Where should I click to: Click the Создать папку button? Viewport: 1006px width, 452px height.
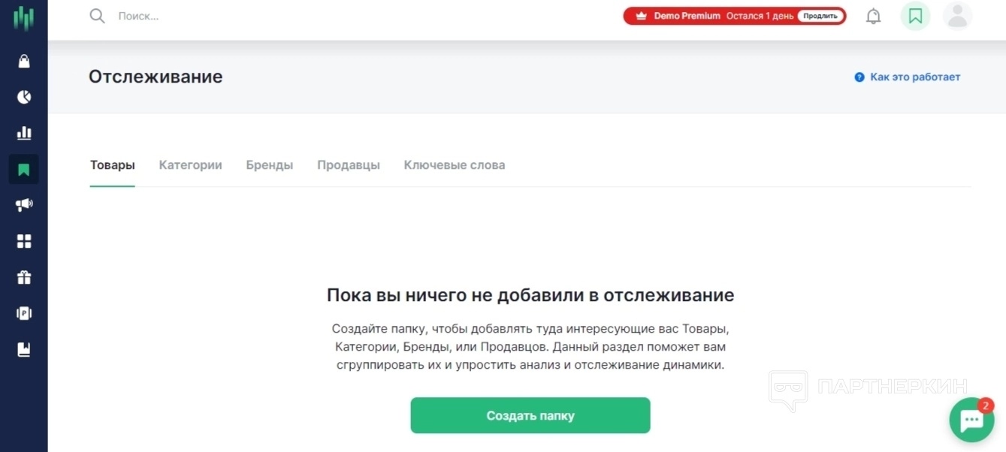click(x=530, y=415)
